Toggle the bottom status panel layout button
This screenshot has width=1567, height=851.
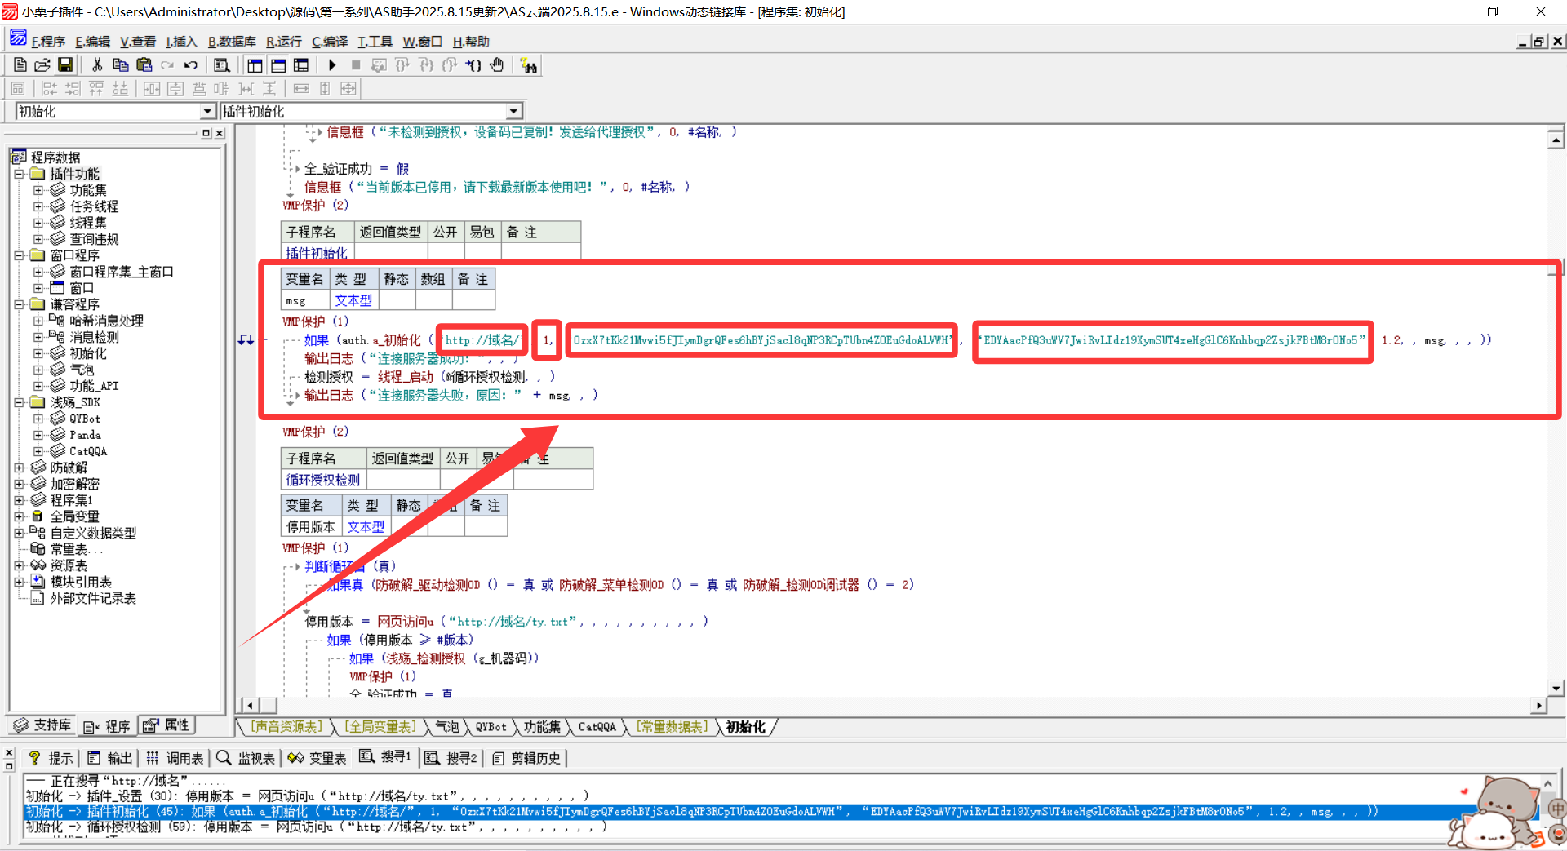(x=278, y=65)
